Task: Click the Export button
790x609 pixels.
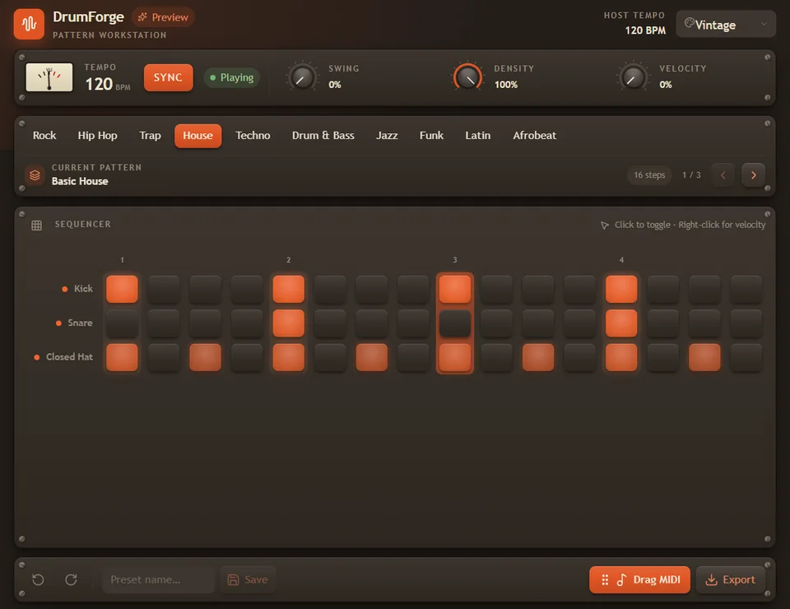Action: pyautogui.click(x=731, y=579)
